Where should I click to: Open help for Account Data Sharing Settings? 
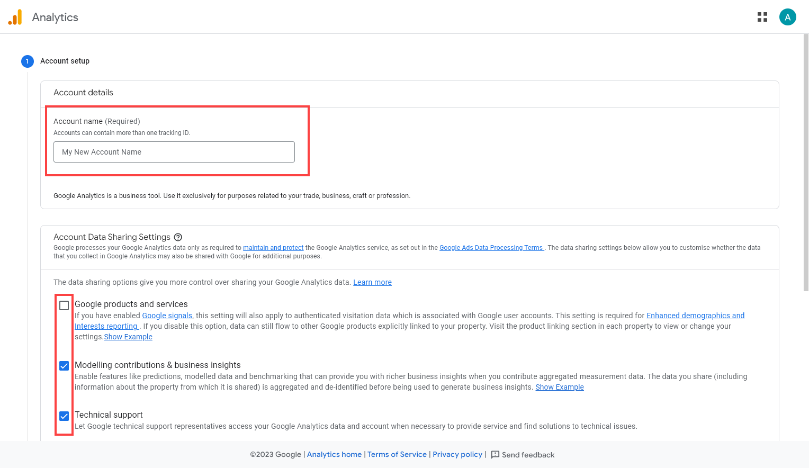178,237
